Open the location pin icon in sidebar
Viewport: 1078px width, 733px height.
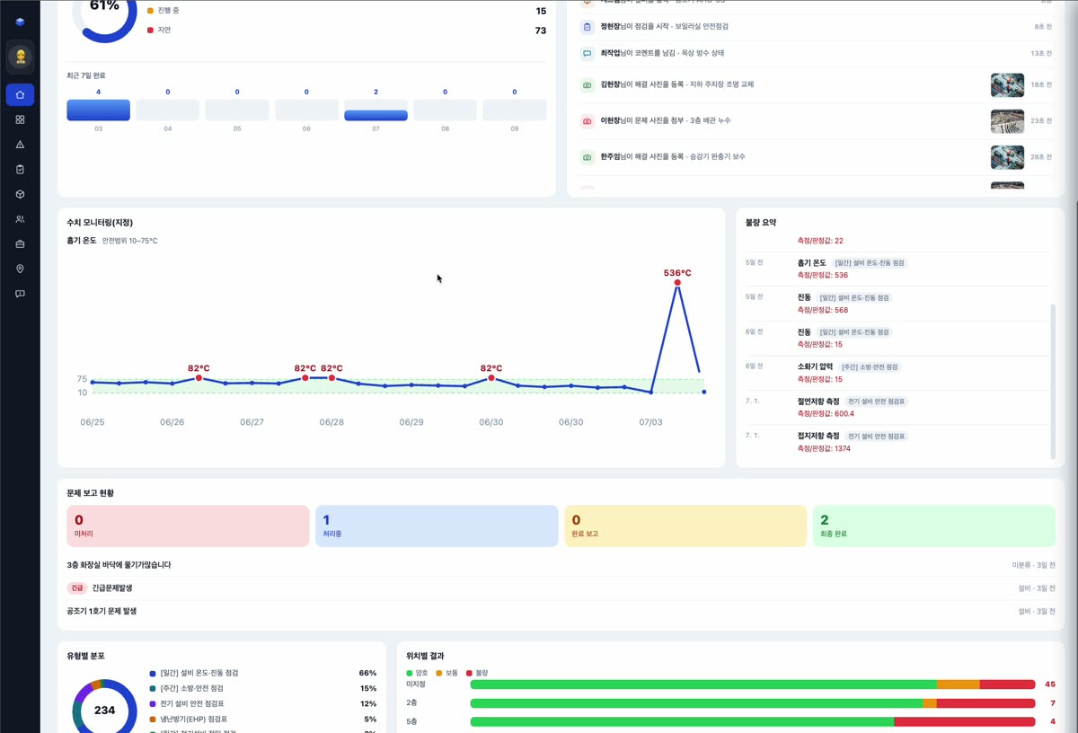tap(20, 269)
